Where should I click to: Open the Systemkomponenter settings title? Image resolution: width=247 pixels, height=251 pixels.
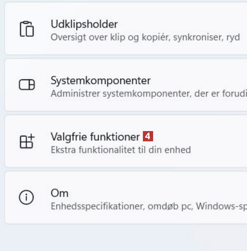coord(101,80)
